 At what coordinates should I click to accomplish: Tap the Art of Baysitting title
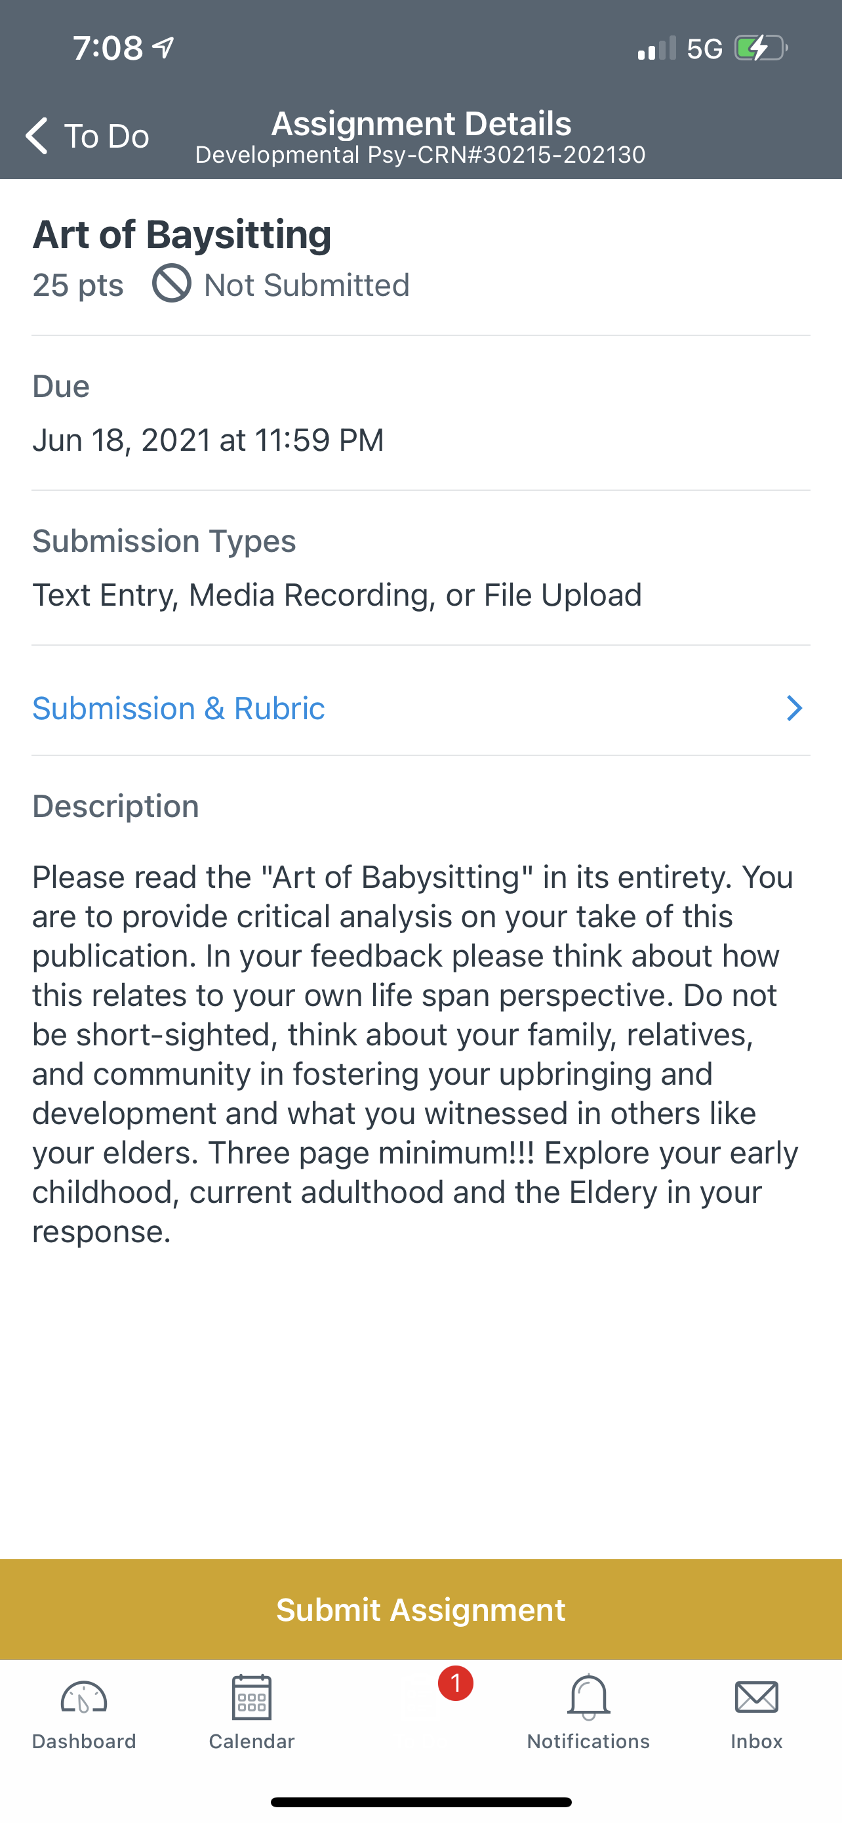pos(182,234)
